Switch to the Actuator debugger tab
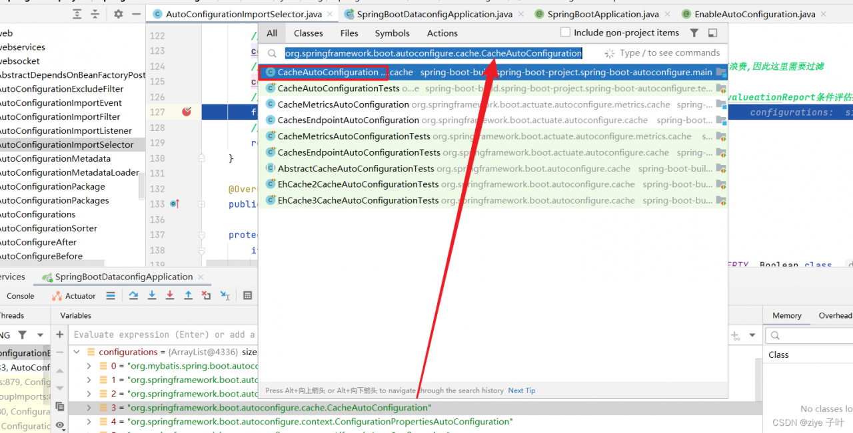The height and width of the screenshot is (433, 853). pyautogui.click(x=74, y=296)
